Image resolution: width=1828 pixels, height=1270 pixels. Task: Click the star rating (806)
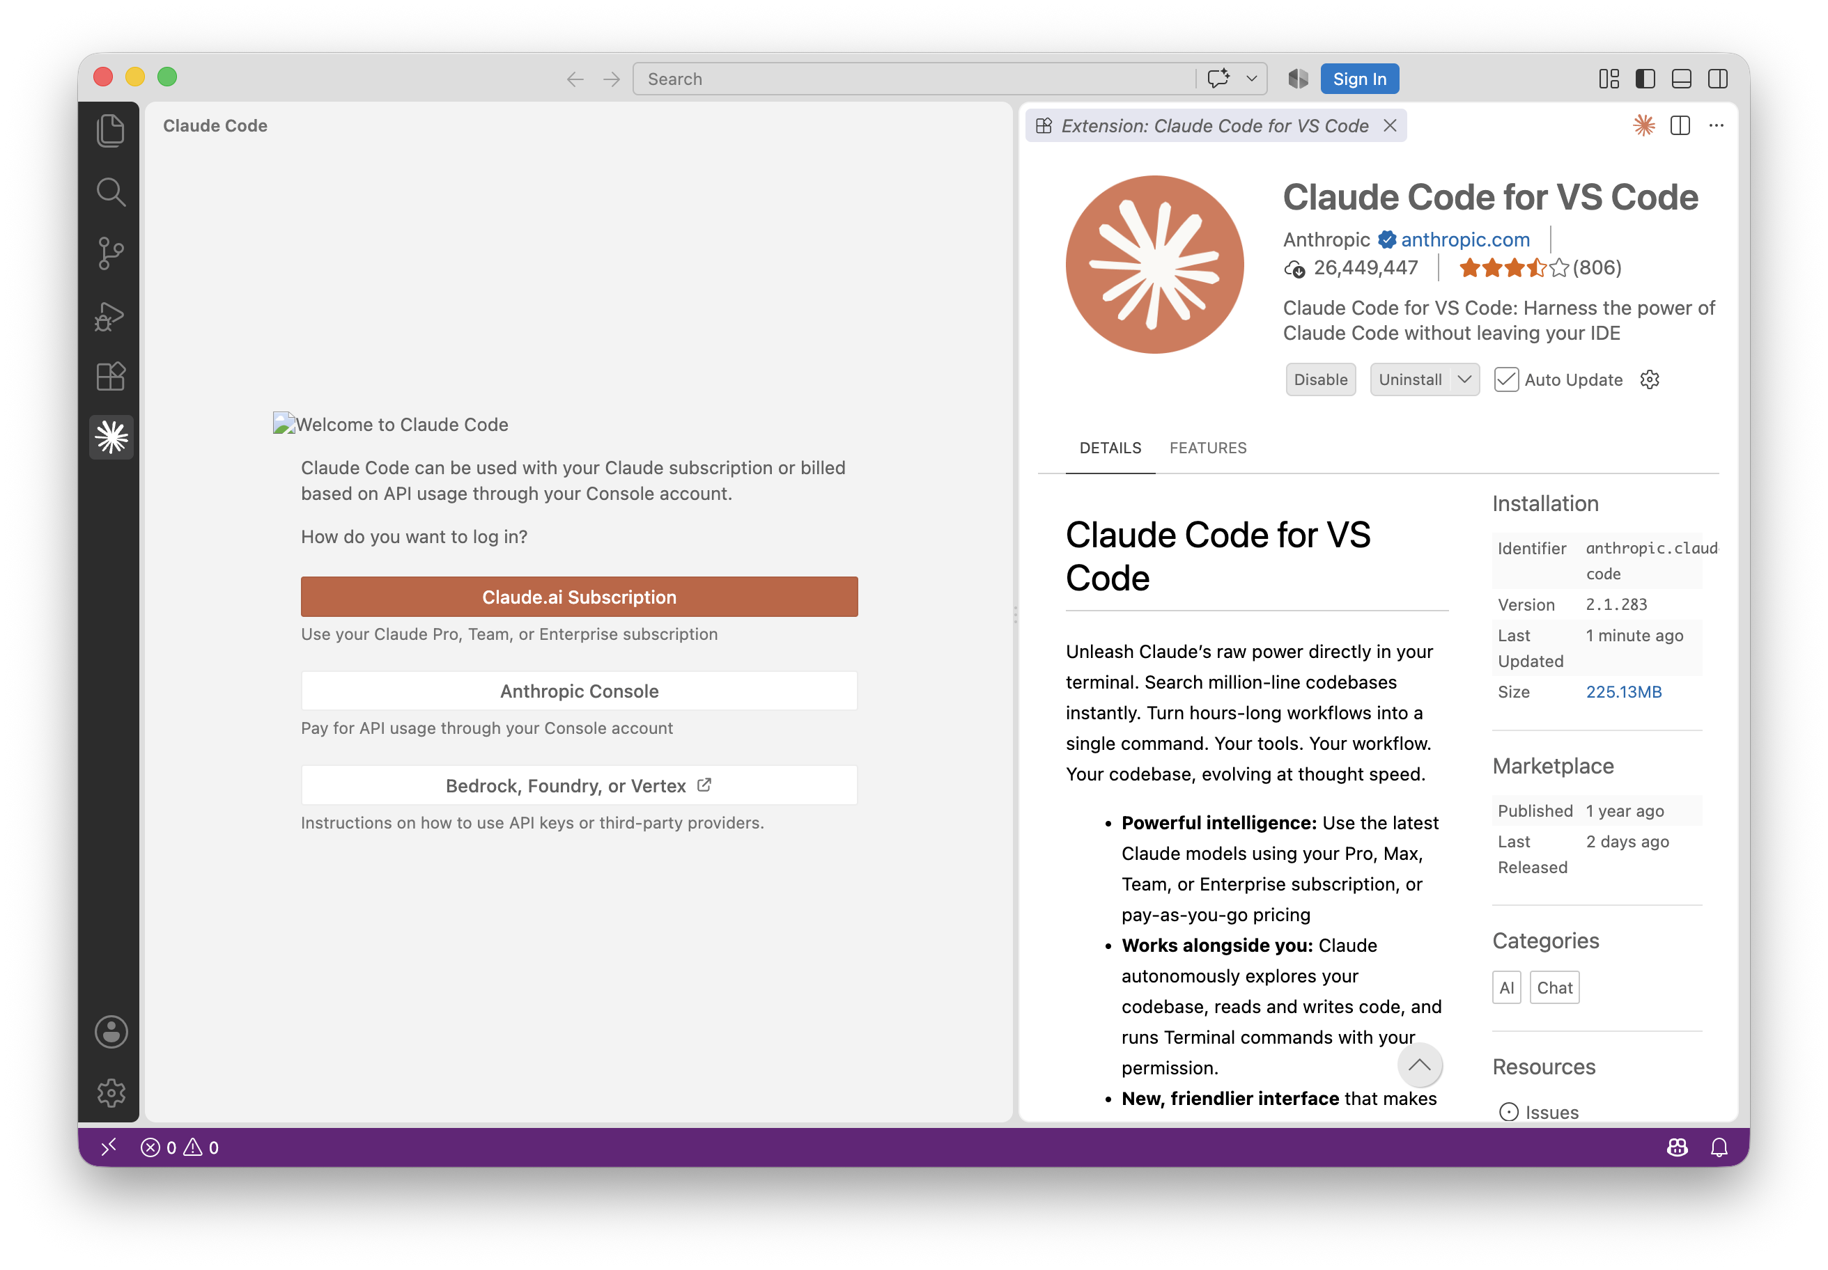coord(1540,268)
